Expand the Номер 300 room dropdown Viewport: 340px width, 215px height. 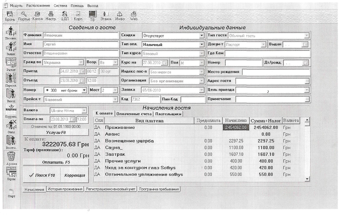click(x=84, y=90)
